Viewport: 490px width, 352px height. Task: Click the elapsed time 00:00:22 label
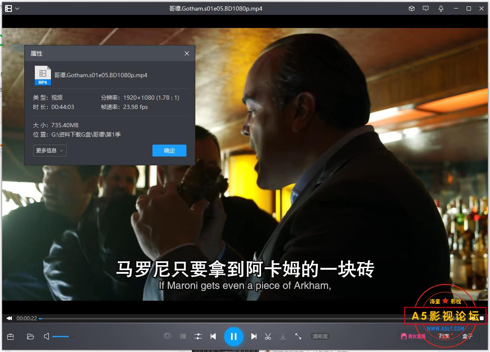[x=27, y=318]
